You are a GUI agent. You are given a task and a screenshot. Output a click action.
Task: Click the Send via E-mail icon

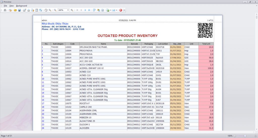pos(114,10)
